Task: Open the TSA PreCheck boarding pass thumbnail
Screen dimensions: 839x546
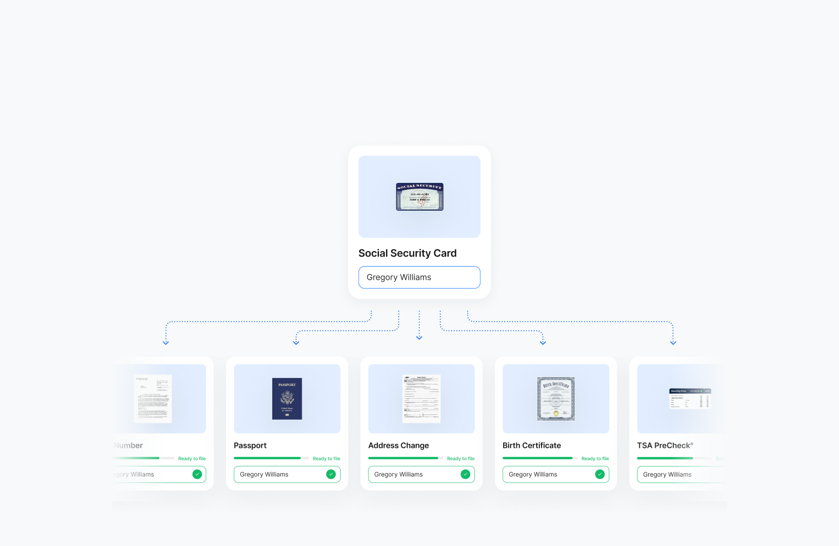Action: tap(690, 398)
